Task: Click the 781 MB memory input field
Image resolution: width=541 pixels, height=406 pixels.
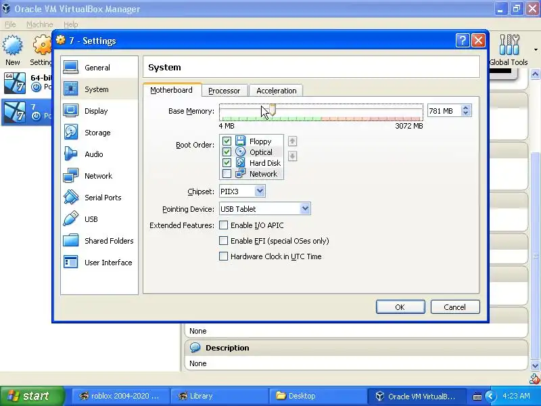Action: pos(444,111)
